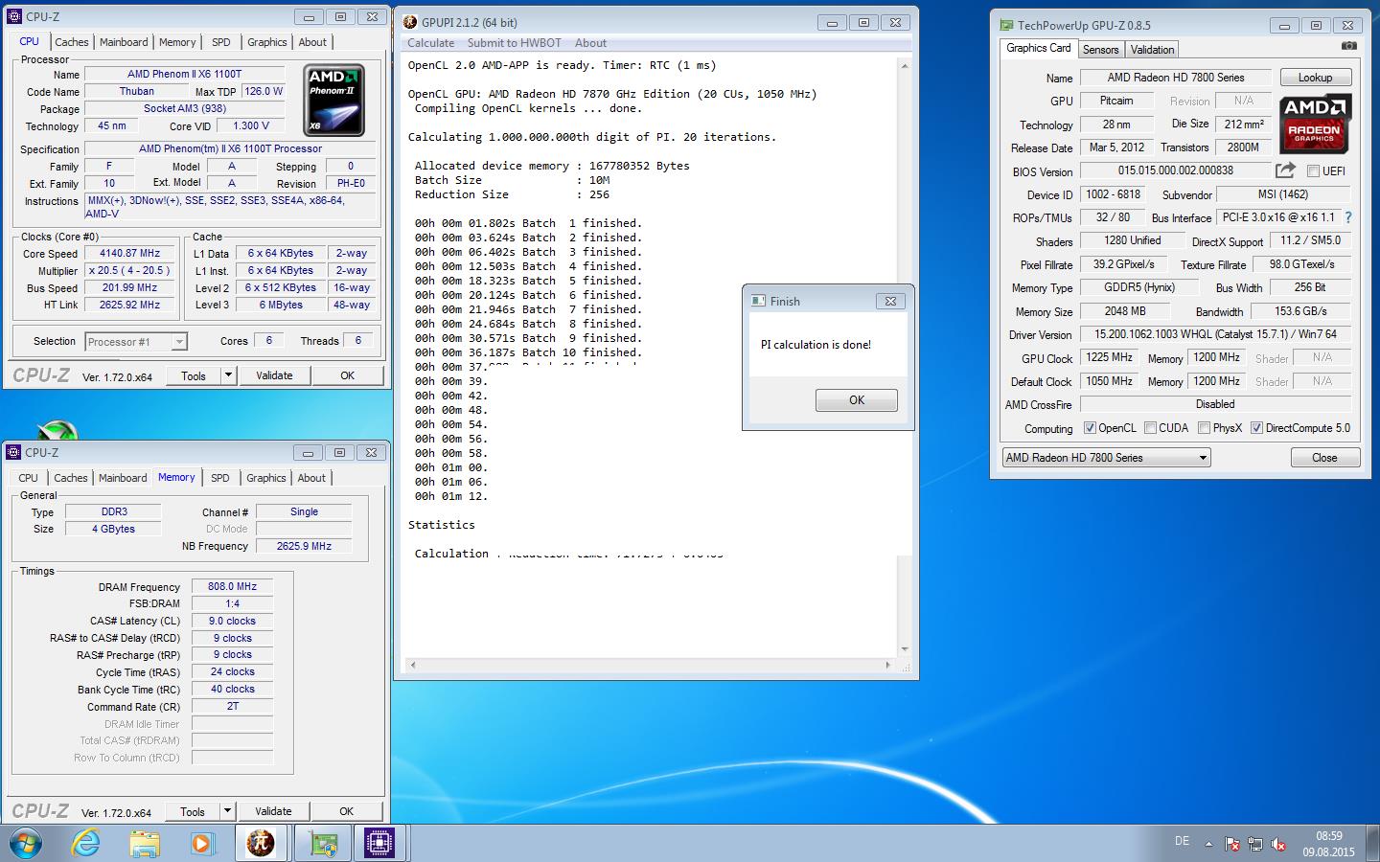This screenshot has height=862, width=1380.
Task: Open Windows Media Player from taskbar
Action: click(201, 844)
